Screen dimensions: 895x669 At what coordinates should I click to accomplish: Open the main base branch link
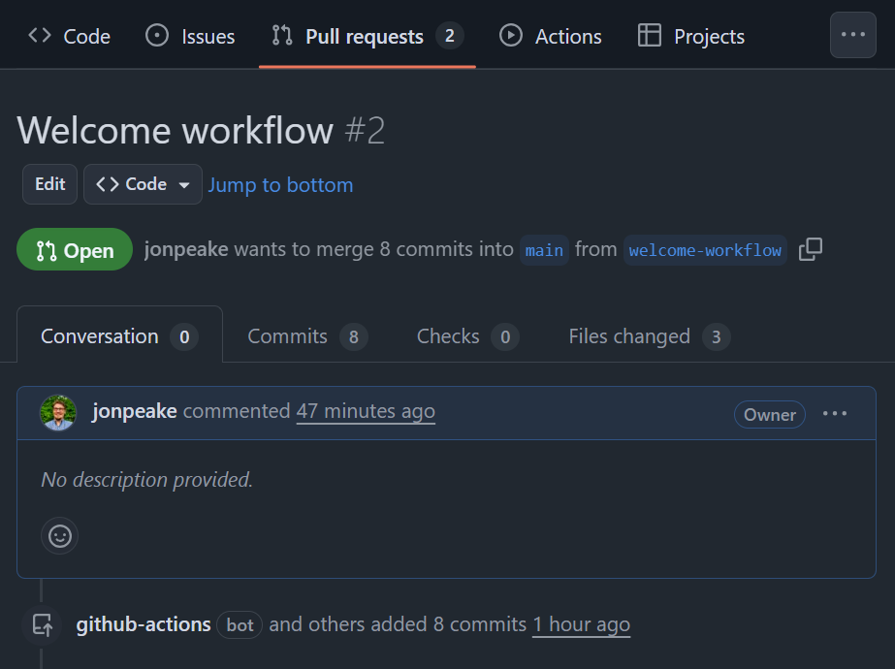544,250
